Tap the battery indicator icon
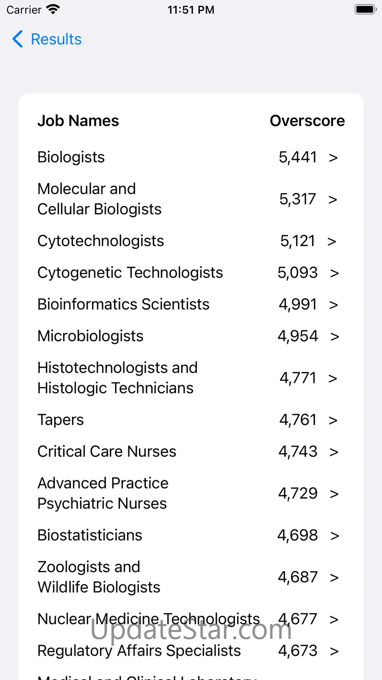 pos(365,9)
